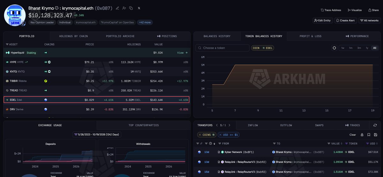
Task: Expand the +42 more tags
Action: tap(144, 22)
